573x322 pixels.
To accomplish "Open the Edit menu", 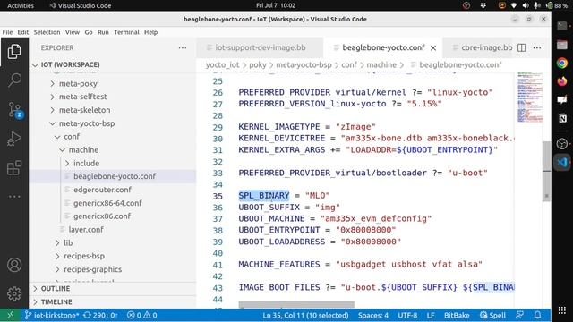I will click(22, 32).
